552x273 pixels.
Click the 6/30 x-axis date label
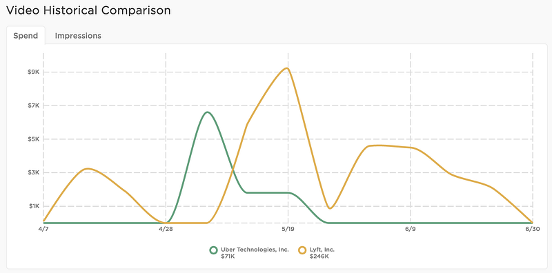[532, 229]
